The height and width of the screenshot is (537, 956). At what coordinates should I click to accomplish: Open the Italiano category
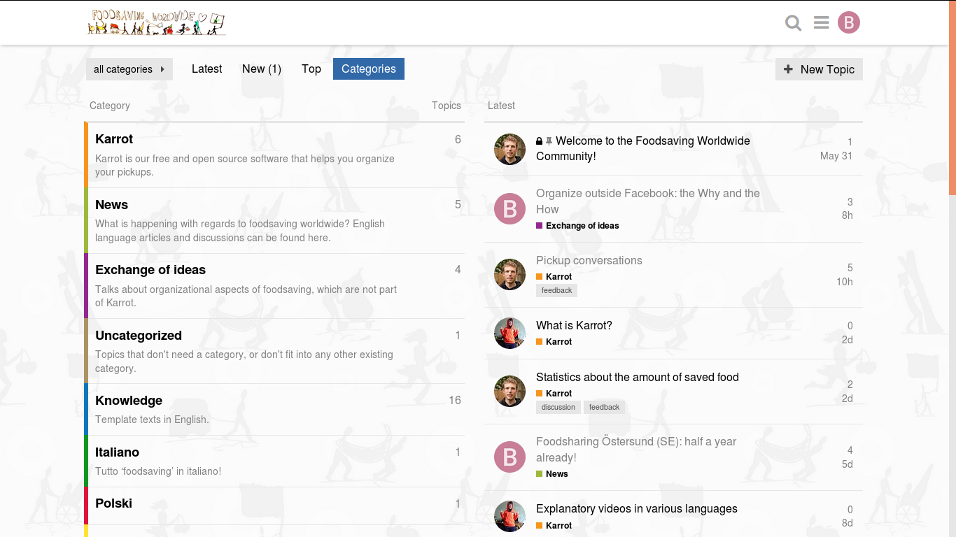point(117,452)
